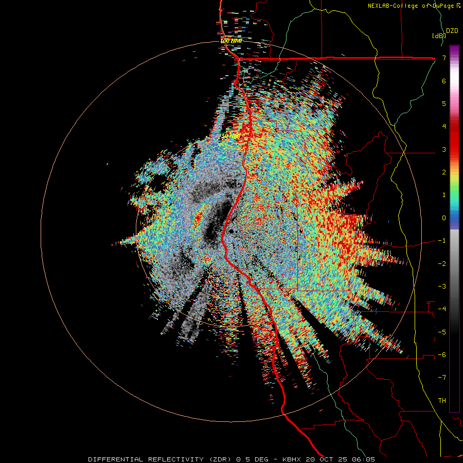Click the 100 NMI range ring label
Screen dimensions: 463x463
231,41
